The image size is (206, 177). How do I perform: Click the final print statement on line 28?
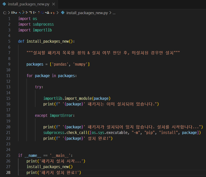click(x=54, y=173)
